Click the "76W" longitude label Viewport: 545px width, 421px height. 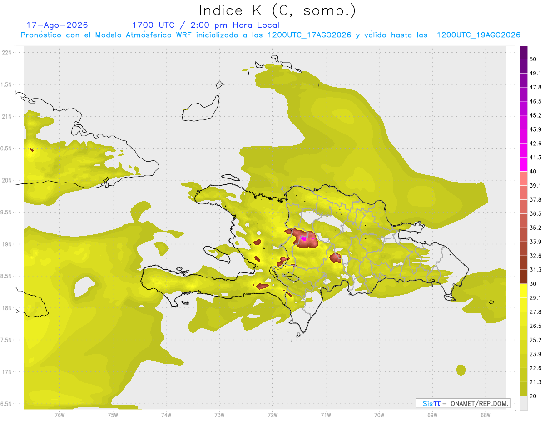[59, 414]
